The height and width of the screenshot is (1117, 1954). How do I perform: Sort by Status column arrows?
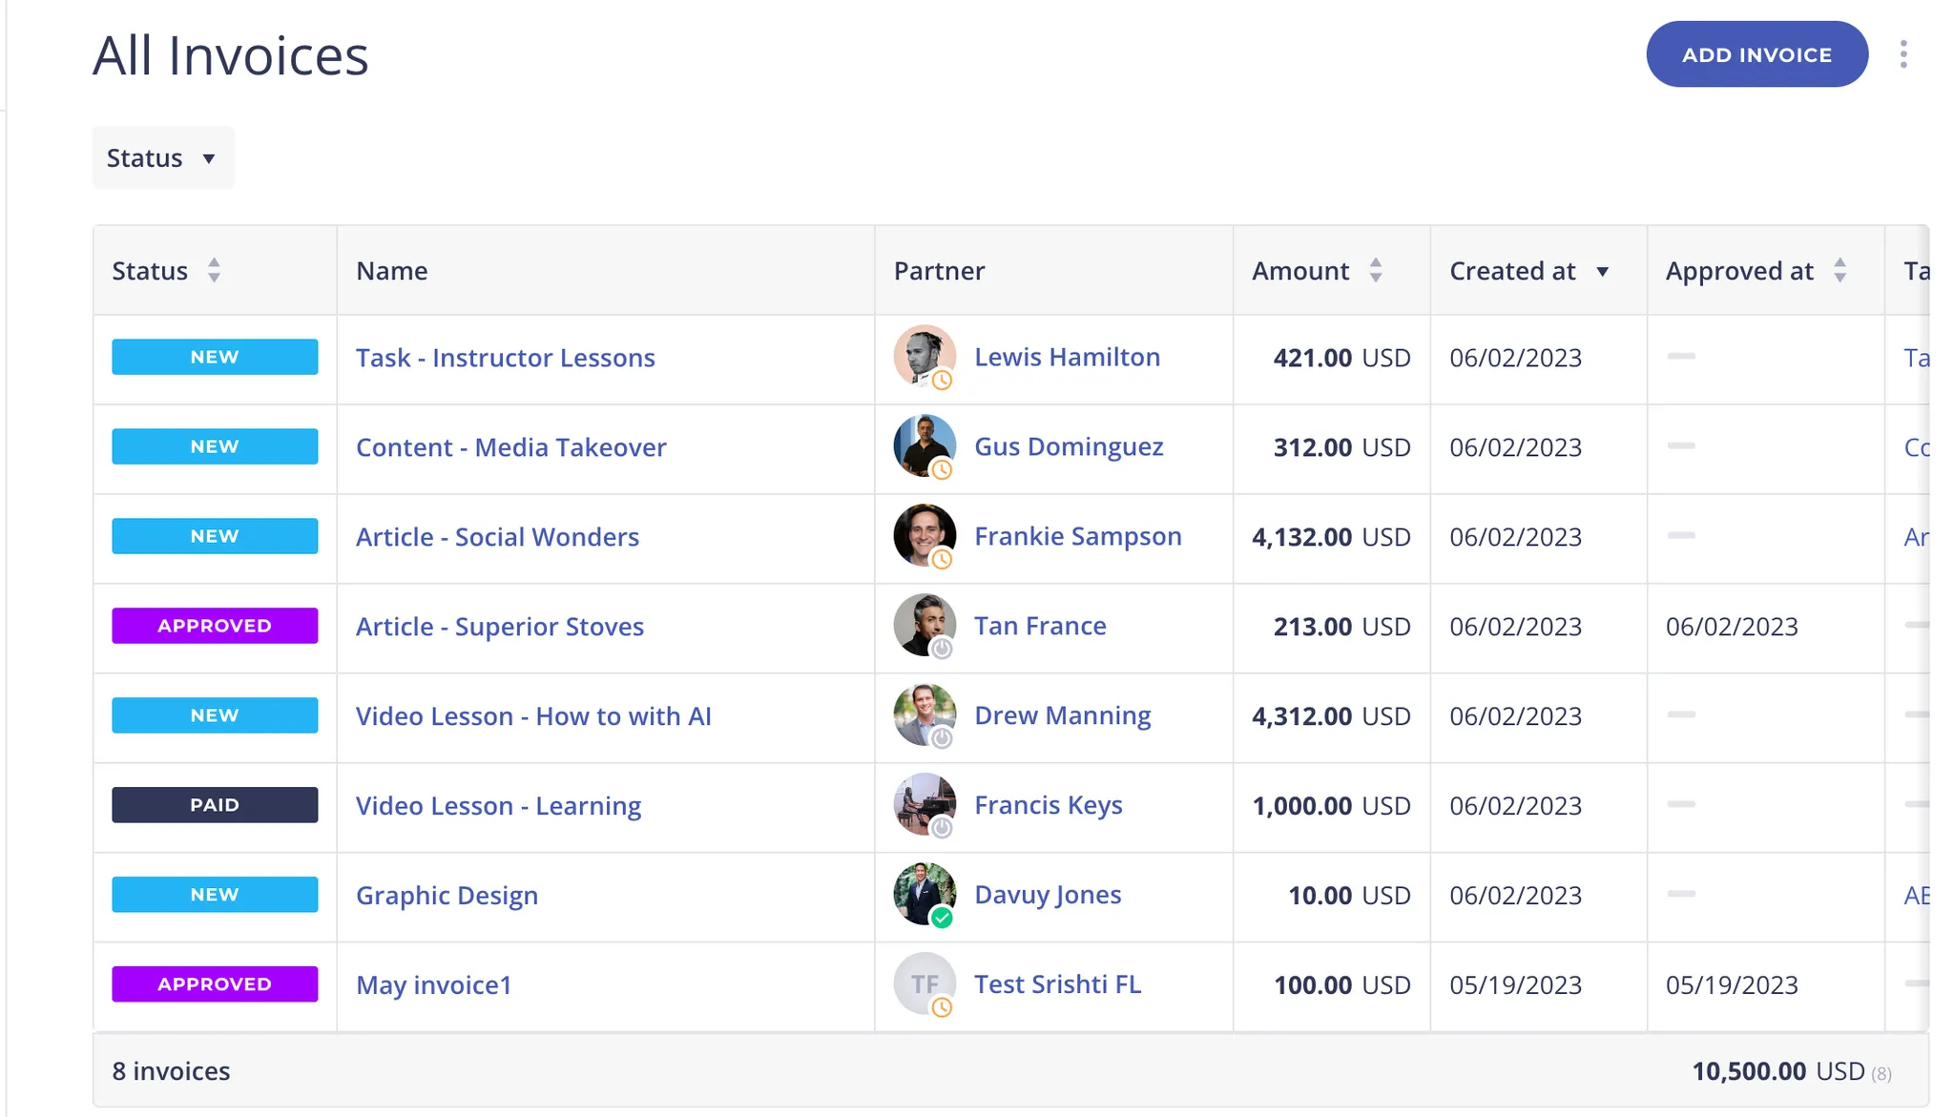(x=214, y=271)
